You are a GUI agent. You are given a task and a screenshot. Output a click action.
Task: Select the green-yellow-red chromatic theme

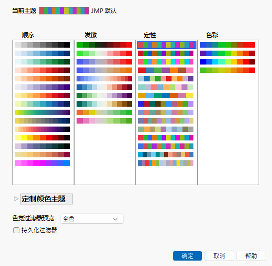[x=227, y=70]
